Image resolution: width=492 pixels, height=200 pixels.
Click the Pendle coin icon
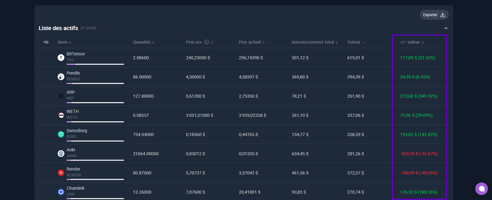tap(61, 77)
